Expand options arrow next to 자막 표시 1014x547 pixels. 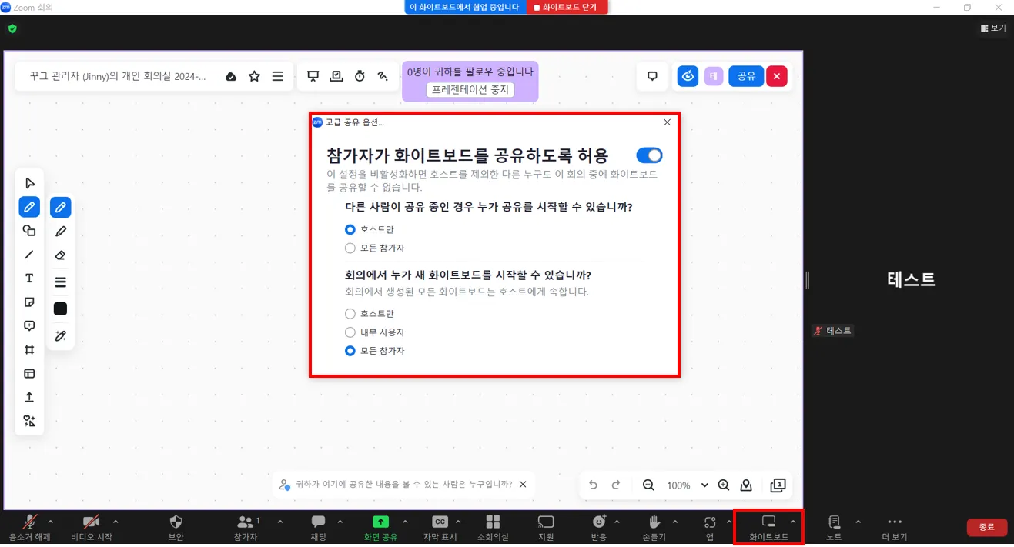click(458, 522)
